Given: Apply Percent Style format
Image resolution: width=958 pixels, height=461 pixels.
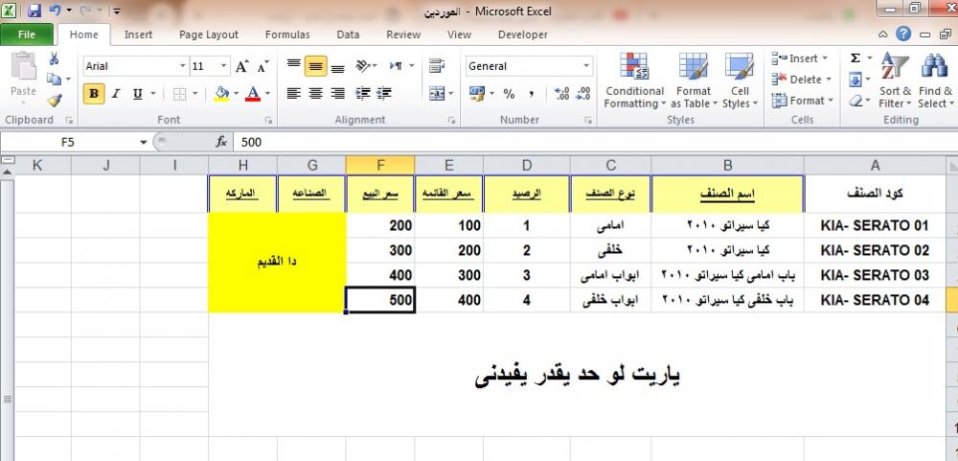Looking at the screenshot, I should 509,94.
